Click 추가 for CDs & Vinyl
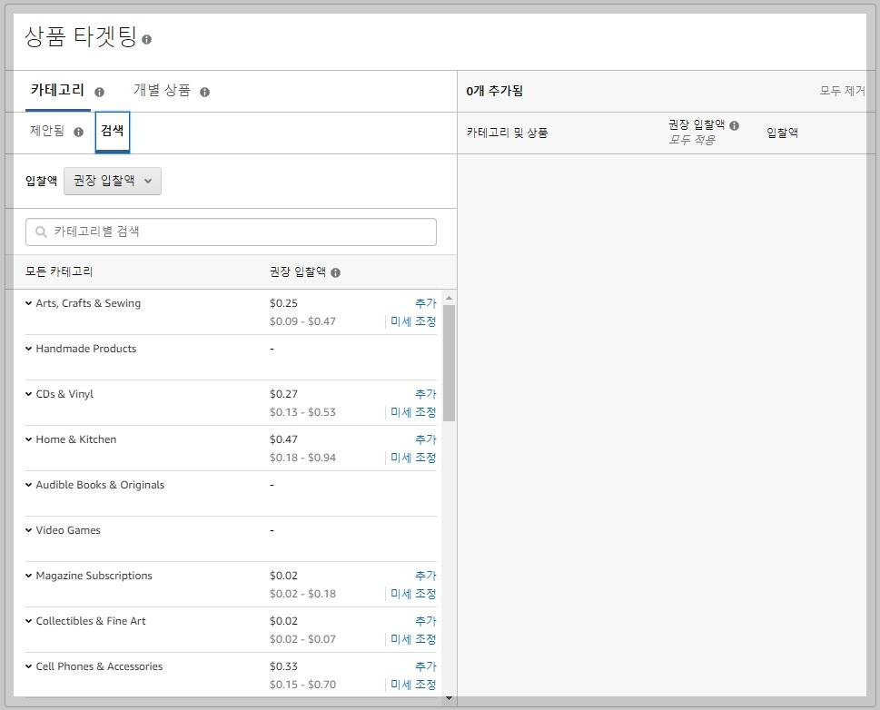 [x=425, y=394]
